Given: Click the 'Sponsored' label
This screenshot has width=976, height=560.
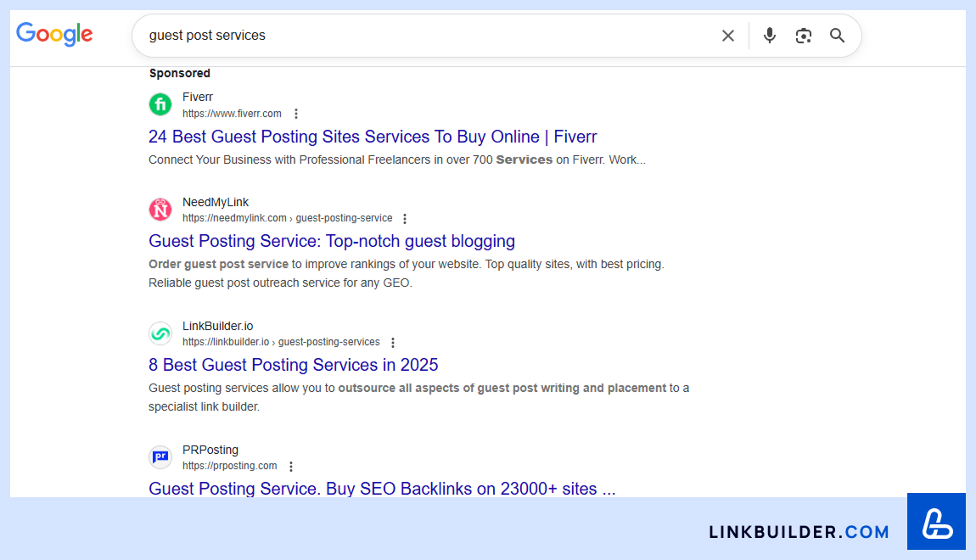Looking at the screenshot, I should coord(179,74).
